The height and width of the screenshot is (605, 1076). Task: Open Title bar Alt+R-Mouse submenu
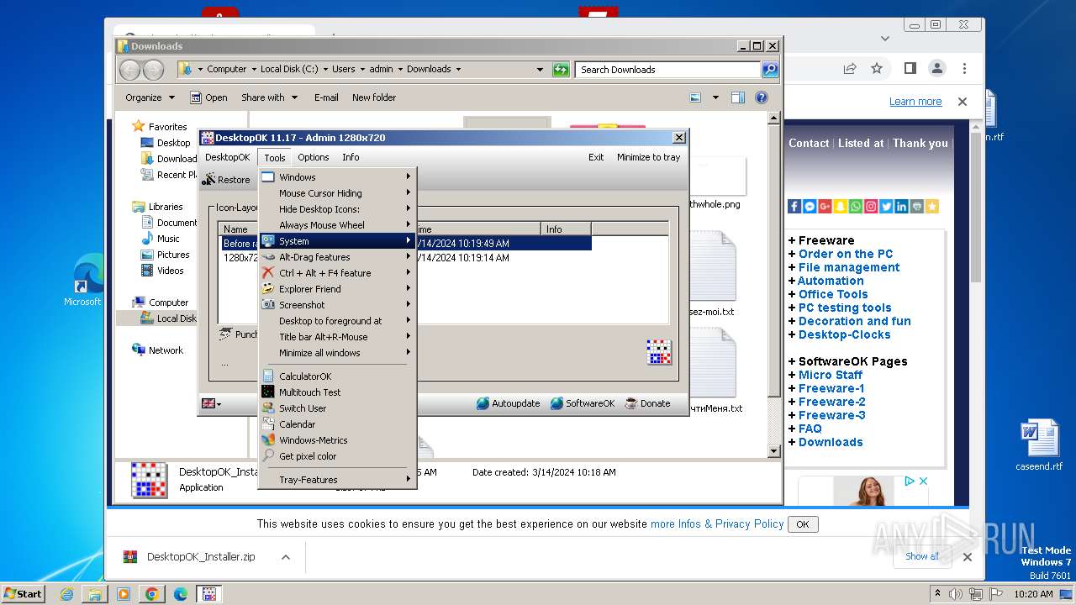click(338, 337)
